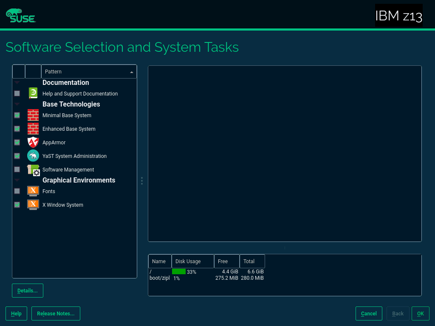Viewport: 435px width, 326px height.
Task: Click the vertical pane splitter handle
Action: [x=142, y=181]
